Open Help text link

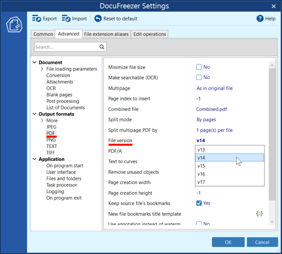coord(270,19)
